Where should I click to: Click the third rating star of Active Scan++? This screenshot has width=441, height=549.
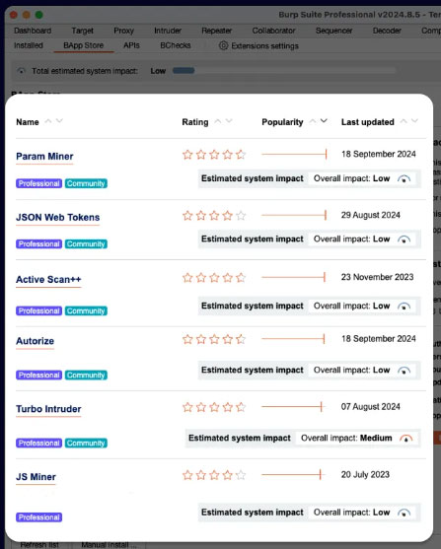point(214,278)
